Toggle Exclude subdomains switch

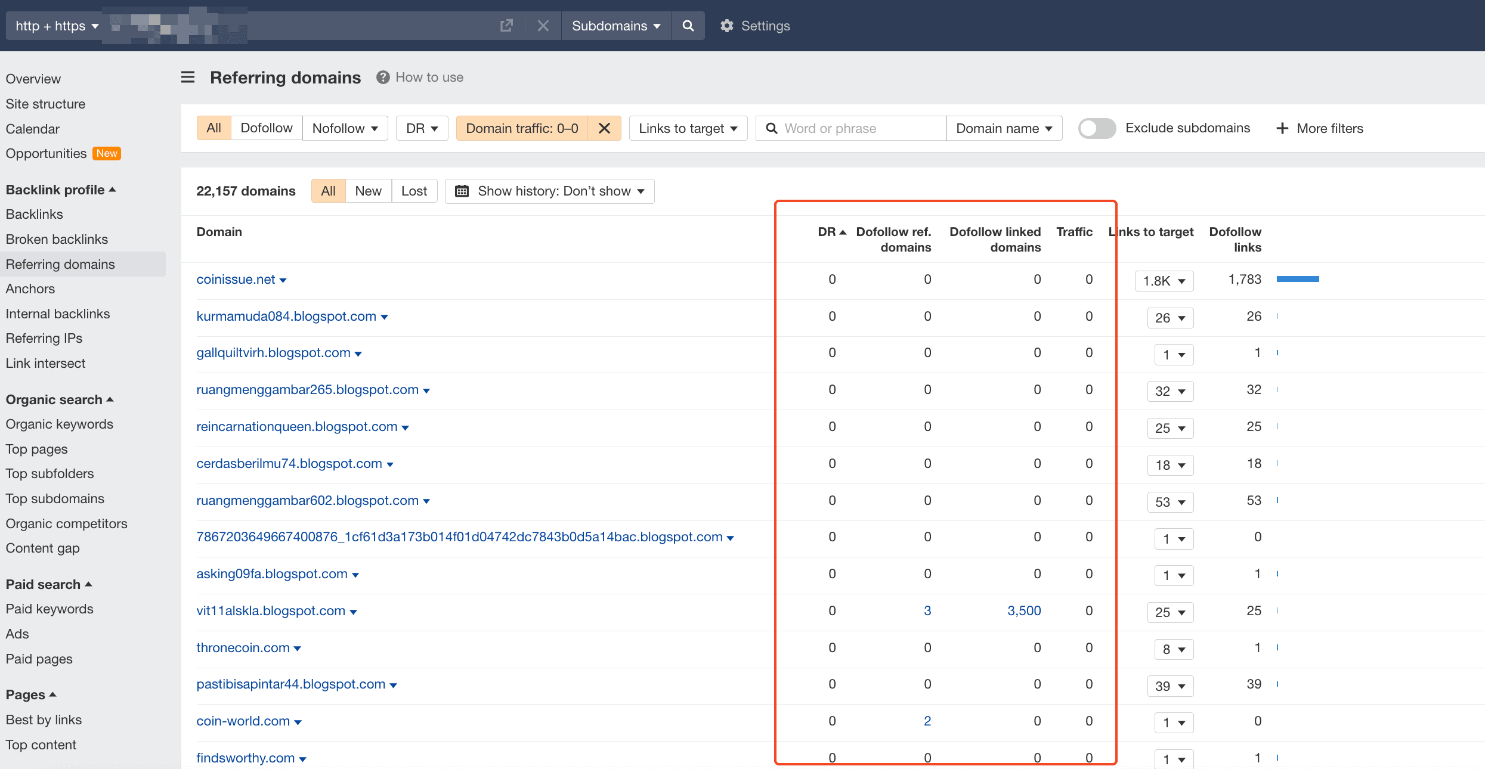coord(1097,128)
